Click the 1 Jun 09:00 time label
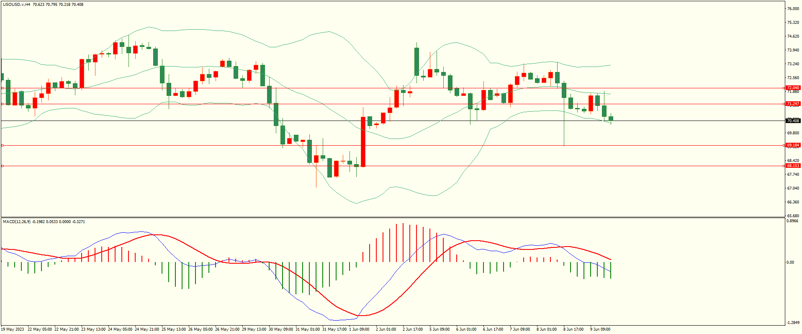Image resolution: width=802 pixels, height=334 pixels. click(x=359, y=329)
